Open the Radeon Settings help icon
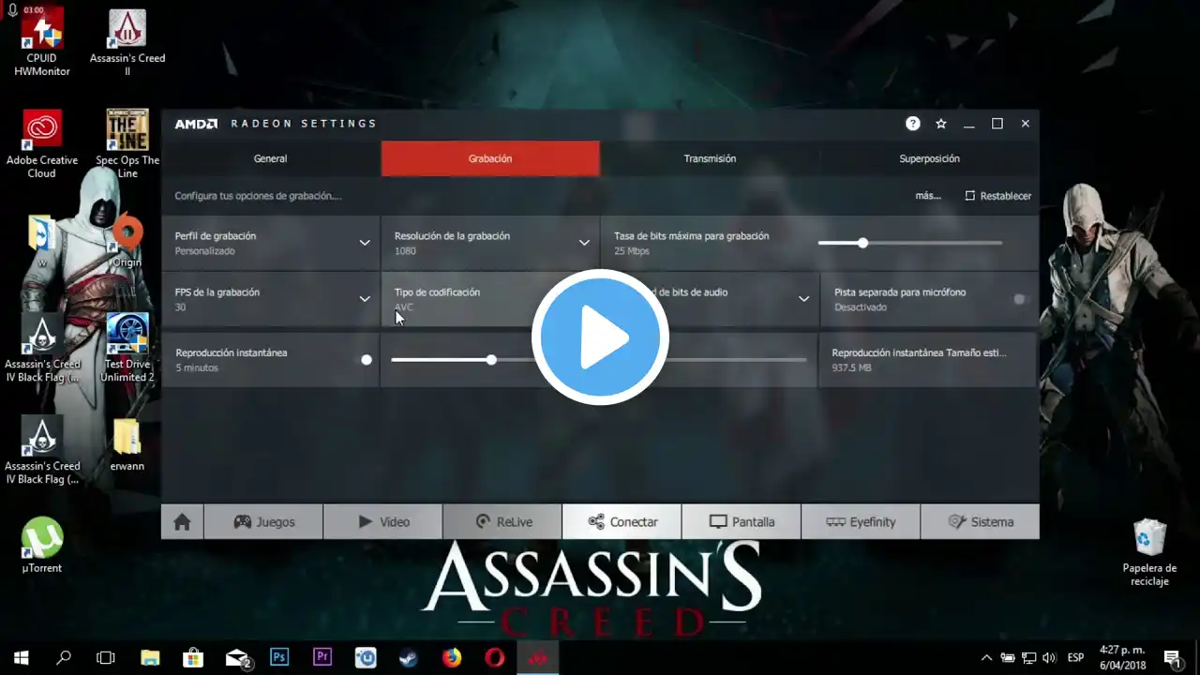The image size is (1200, 675). point(913,124)
